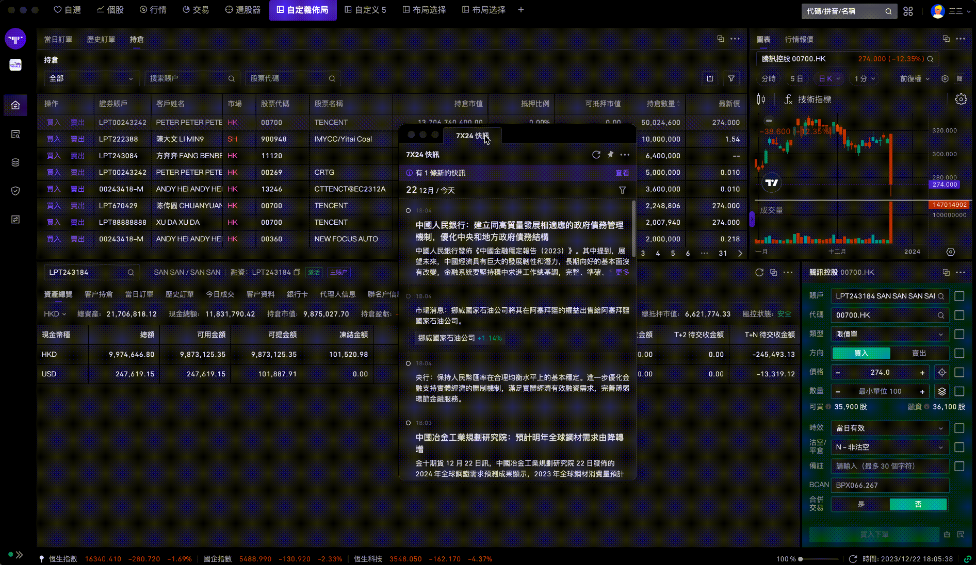Click the export icon in holdings panel
The width and height of the screenshot is (976, 565).
(x=710, y=78)
